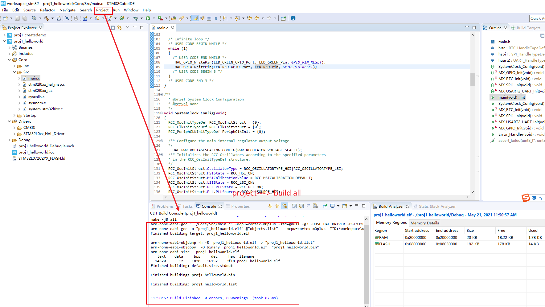The image size is (545, 307).
Task: Click console Show Previous Error up arrow
Action: 277,206
